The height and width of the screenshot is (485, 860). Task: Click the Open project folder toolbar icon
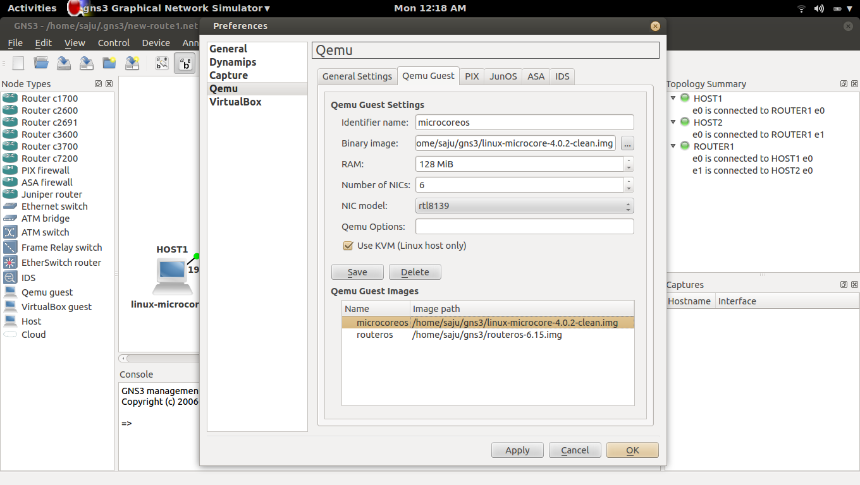(41, 63)
